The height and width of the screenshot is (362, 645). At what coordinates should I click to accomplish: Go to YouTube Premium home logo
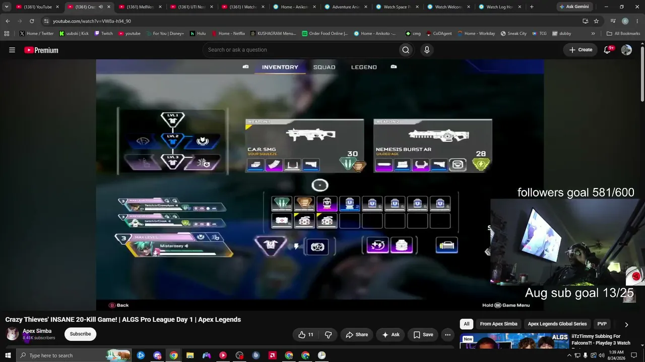point(41,50)
